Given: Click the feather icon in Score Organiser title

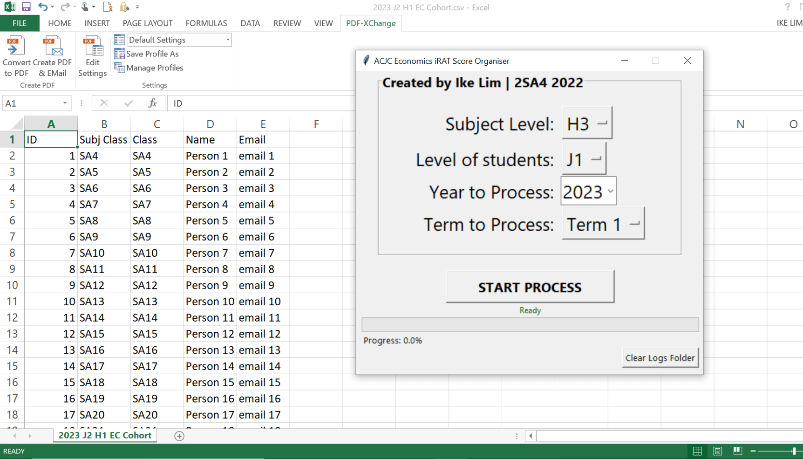Looking at the screenshot, I should 366,61.
